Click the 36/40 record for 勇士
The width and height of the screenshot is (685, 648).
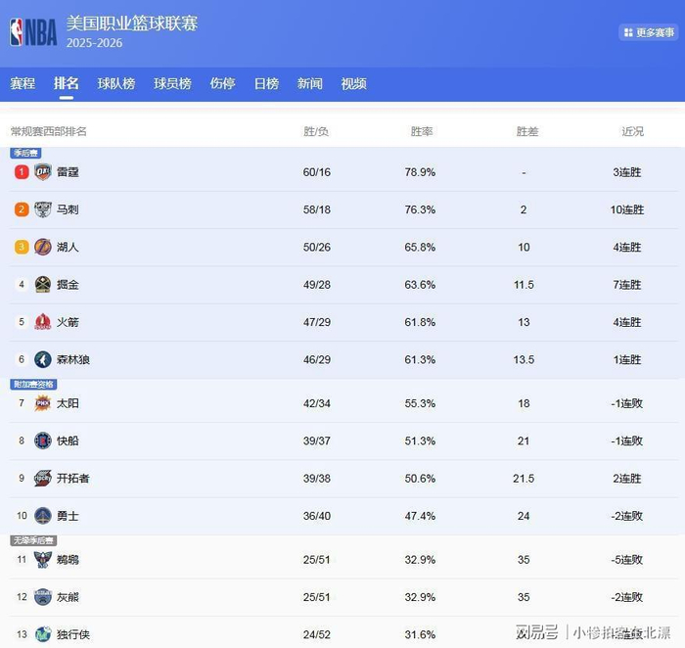(317, 516)
